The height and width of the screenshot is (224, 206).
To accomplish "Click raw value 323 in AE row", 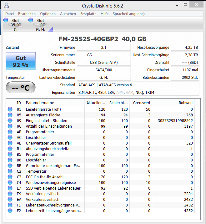I will [x=189, y=143].
